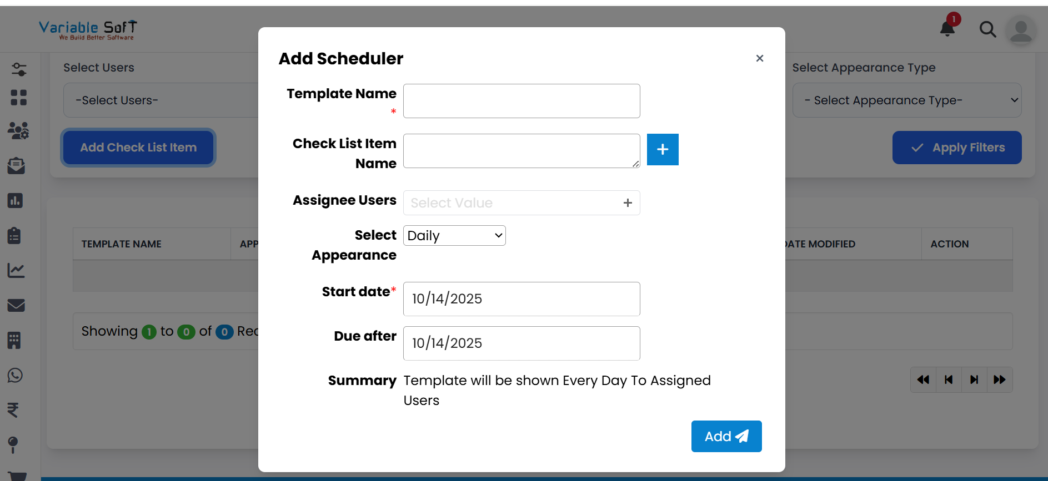Viewport: 1048px width, 481px height.
Task: Open the Assignee Users Select Value field
Action: 522,203
